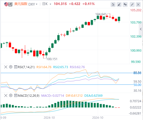Screen dimensions: 143x120
Task: Click the RSI(7,14,21) label
Action: point(26,67)
